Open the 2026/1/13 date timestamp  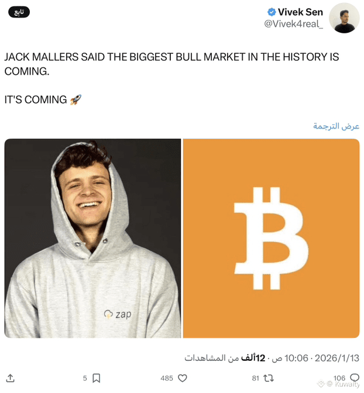click(337, 358)
